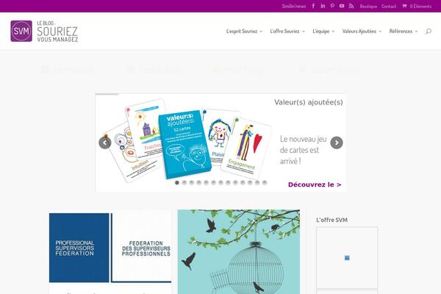The width and height of the screenshot is (441, 294).
Task: Click the Engagement card in the slide
Action: (x=246, y=148)
